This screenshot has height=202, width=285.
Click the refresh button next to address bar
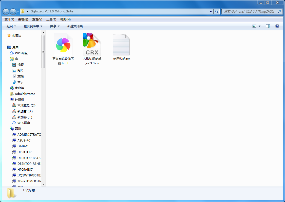tap(217, 11)
